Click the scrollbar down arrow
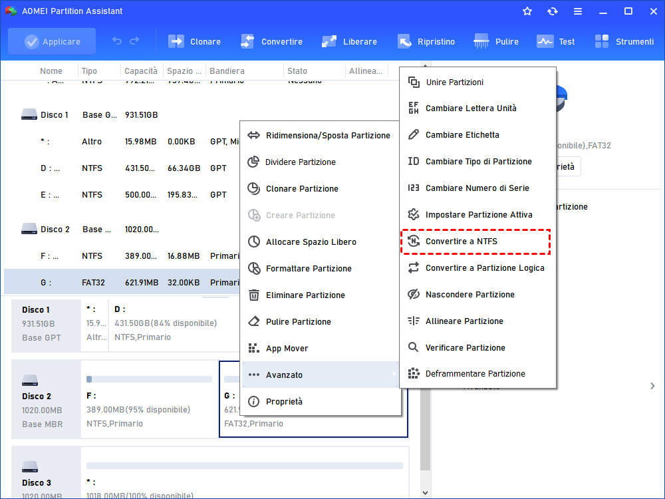665x499 pixels. 426,493
